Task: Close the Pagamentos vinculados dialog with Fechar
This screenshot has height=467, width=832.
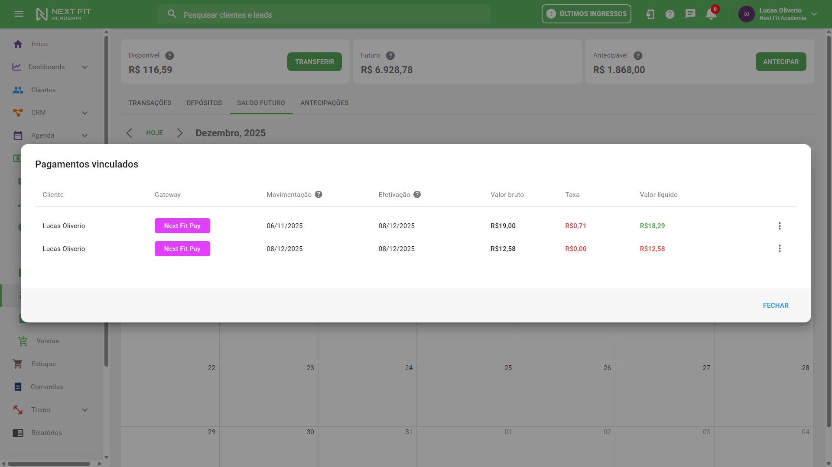Action: click(776, 306)
